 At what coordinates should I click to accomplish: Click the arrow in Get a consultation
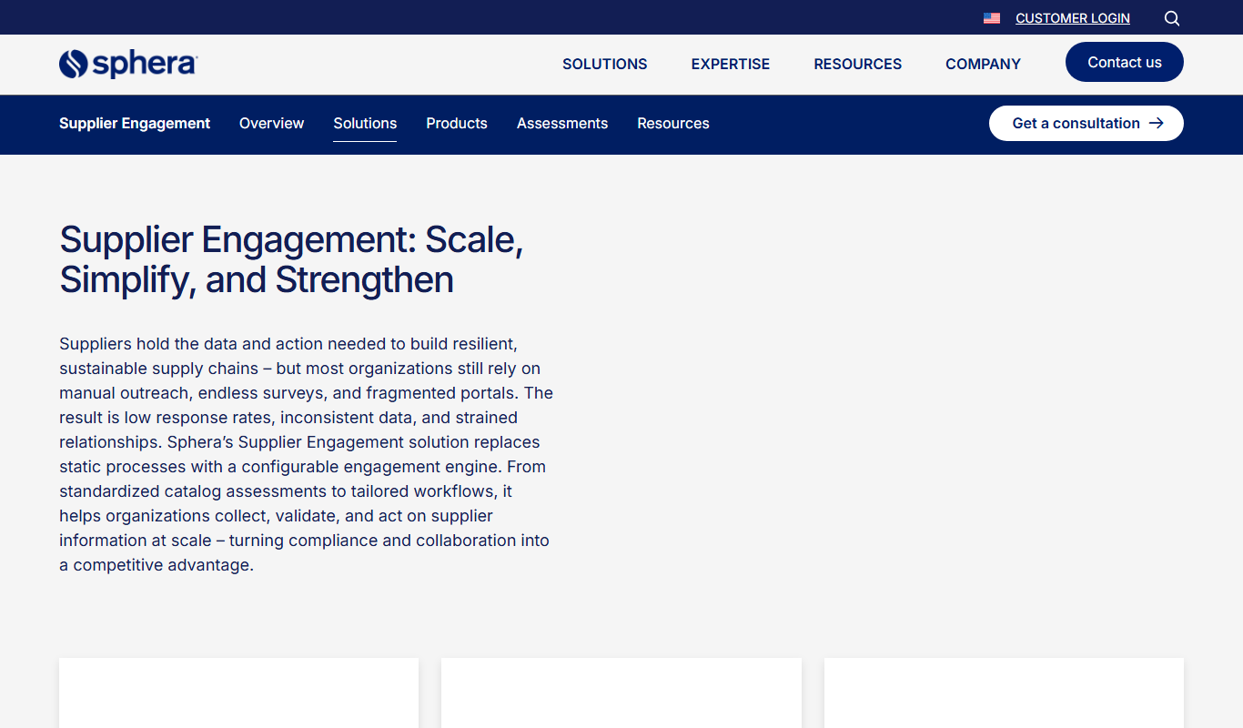[x=1157, y=123]
